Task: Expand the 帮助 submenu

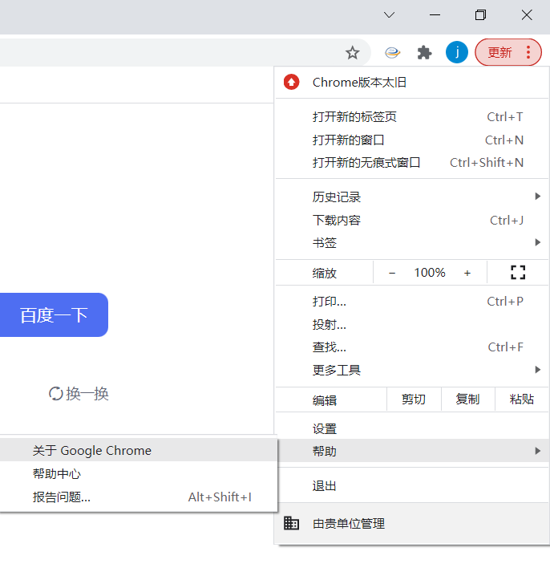Action: (x=412, y=451)
